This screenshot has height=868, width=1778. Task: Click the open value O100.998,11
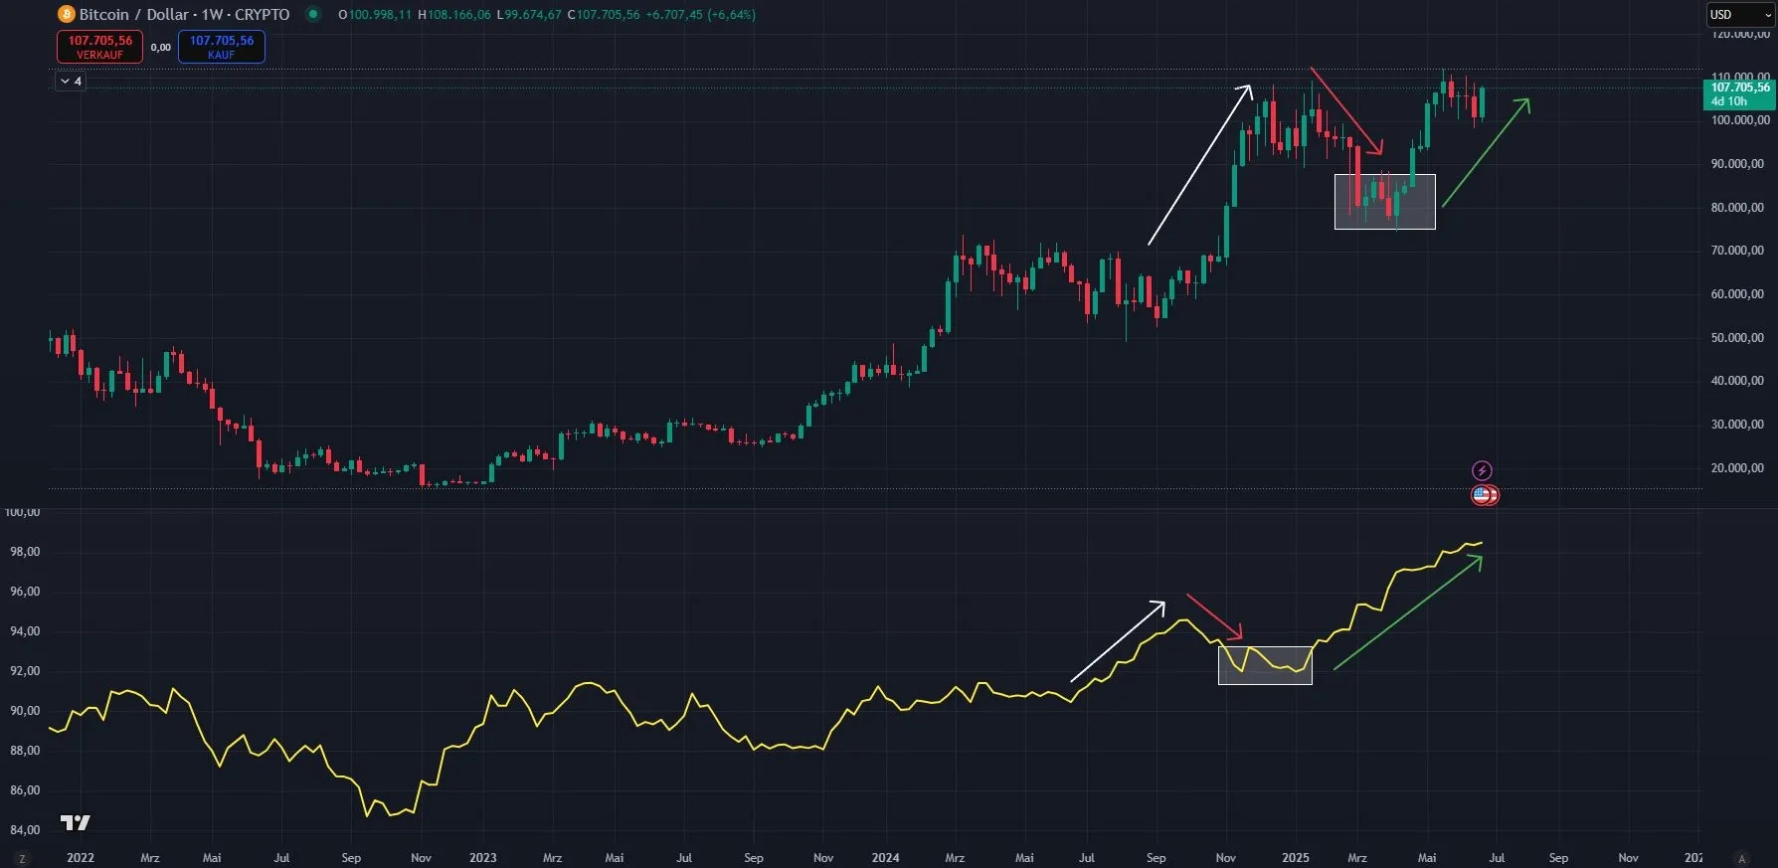coord(375,15)
